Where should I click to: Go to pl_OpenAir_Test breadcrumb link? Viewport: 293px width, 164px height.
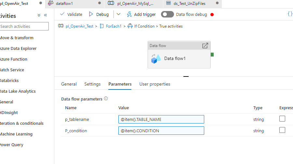(79, 26)
